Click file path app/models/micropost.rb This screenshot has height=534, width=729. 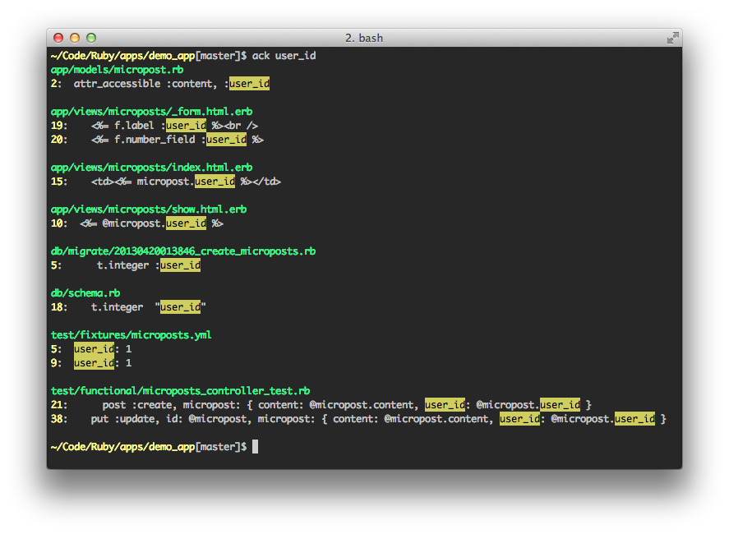click(118, 70)
